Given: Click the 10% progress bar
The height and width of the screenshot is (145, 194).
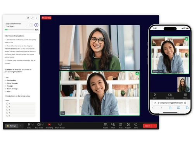Looking at the screenshot, I should 19,30.
